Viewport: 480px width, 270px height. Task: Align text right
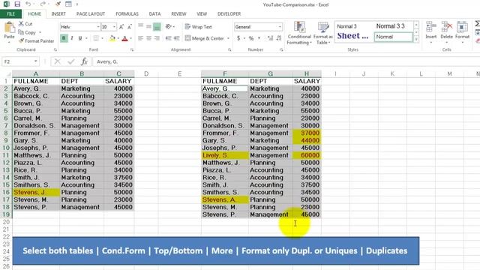157,38
